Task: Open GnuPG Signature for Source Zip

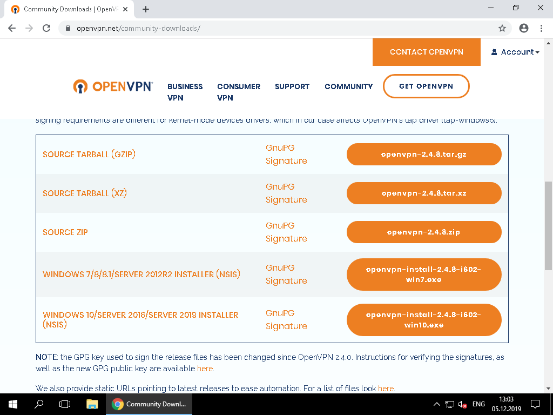Action: (x=286, y=232)
